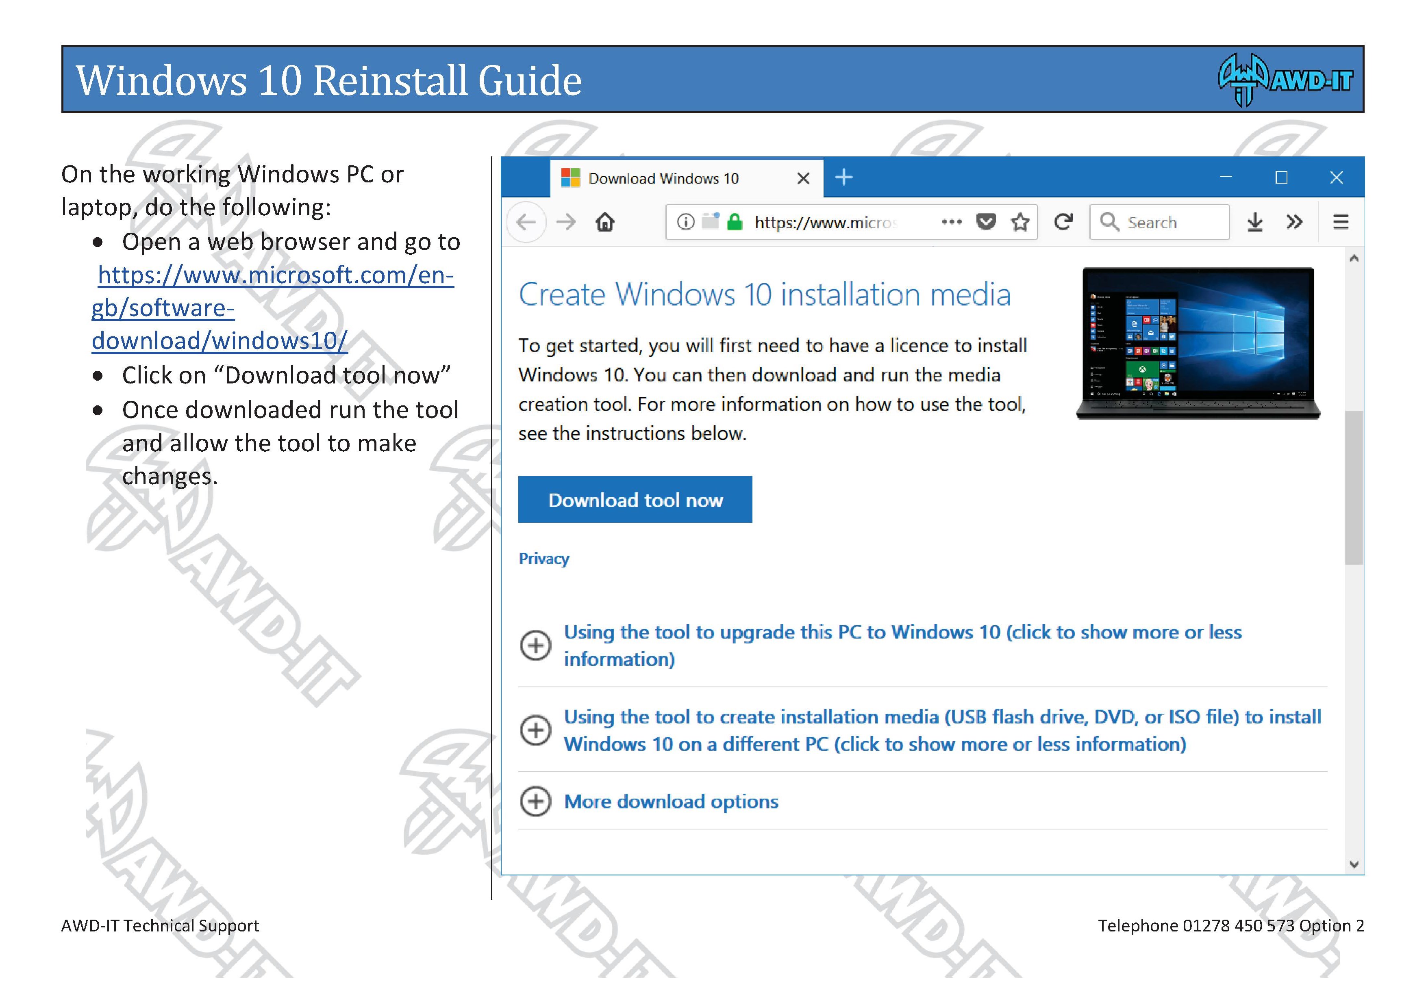
Task: Go to the browser home icon
Action: 605,222
